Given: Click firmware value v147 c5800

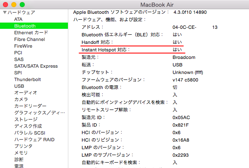Looking at the screenshot, I should (185, 80).
